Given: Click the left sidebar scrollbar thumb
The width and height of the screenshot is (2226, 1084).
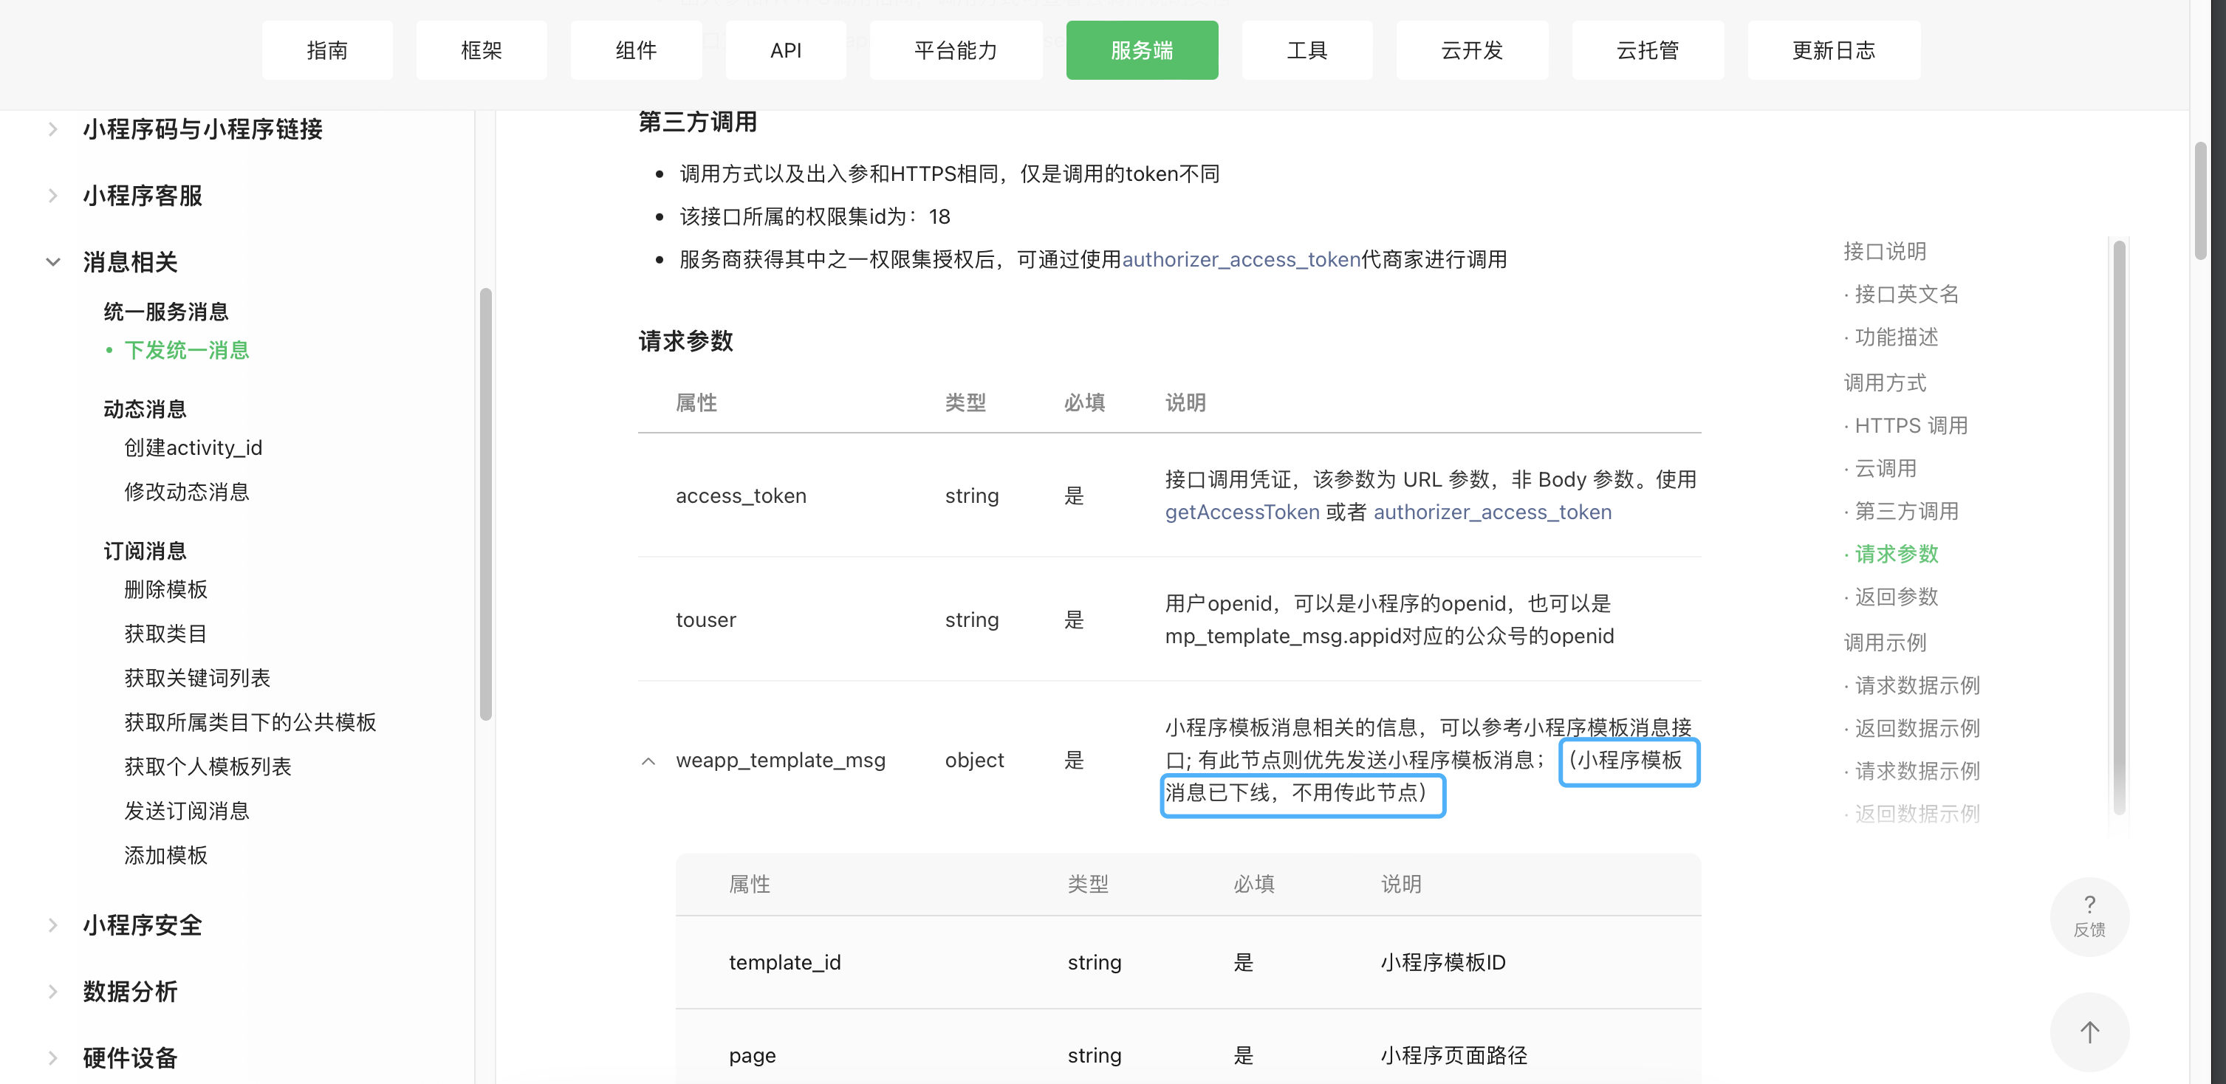Looking at the screenshot, I should 486,501.
